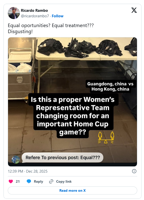Open the tweet info circle icon

[x=134, y=171]
